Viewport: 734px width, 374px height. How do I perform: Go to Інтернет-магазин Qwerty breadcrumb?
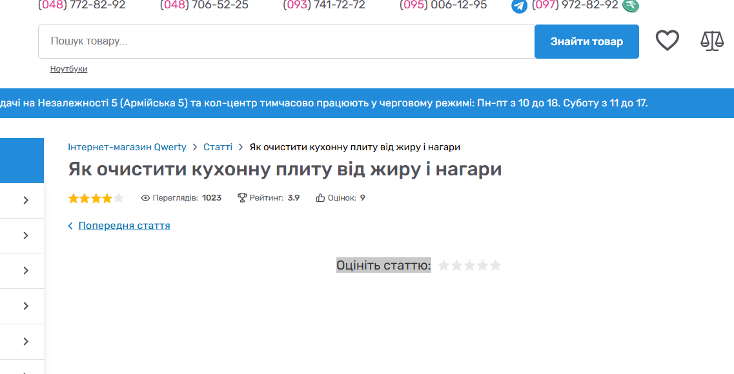coord(127,147)
